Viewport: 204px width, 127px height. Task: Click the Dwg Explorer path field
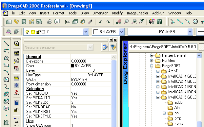[163, 47]
